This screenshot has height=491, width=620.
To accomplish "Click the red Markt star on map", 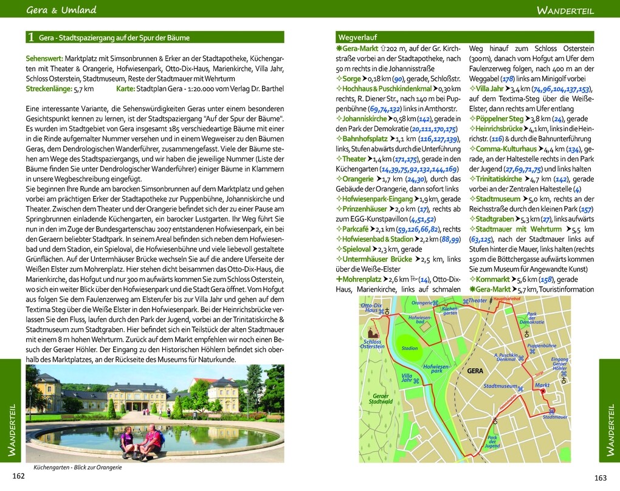I will click(543, 391).
